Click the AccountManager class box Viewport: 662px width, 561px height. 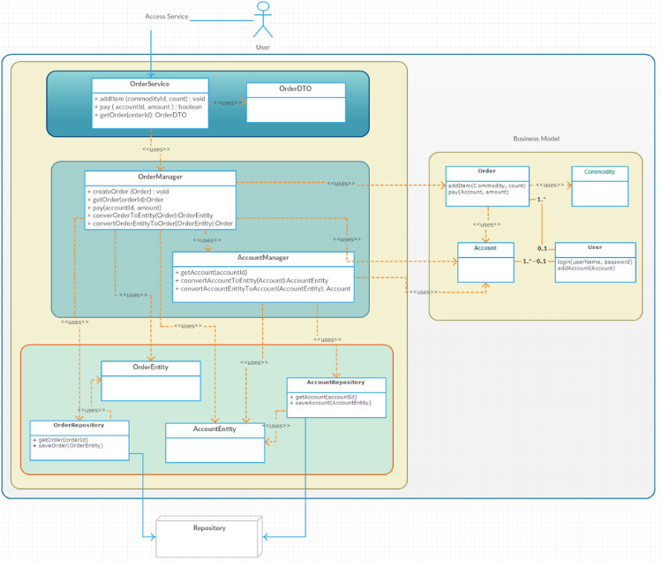[x=262, y=277]
